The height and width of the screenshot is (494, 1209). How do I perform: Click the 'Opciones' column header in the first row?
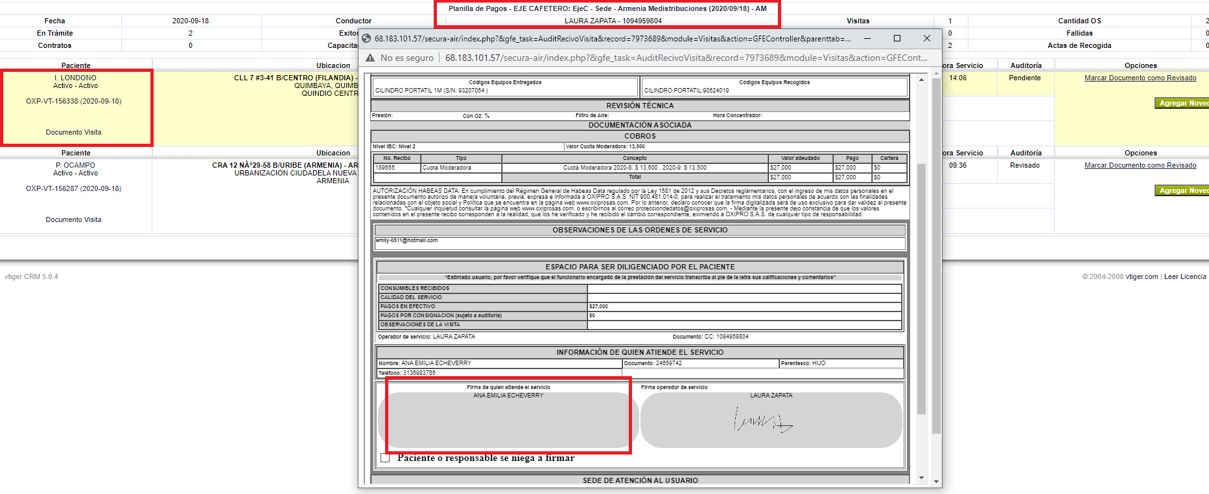click(x=1140, y=65)
